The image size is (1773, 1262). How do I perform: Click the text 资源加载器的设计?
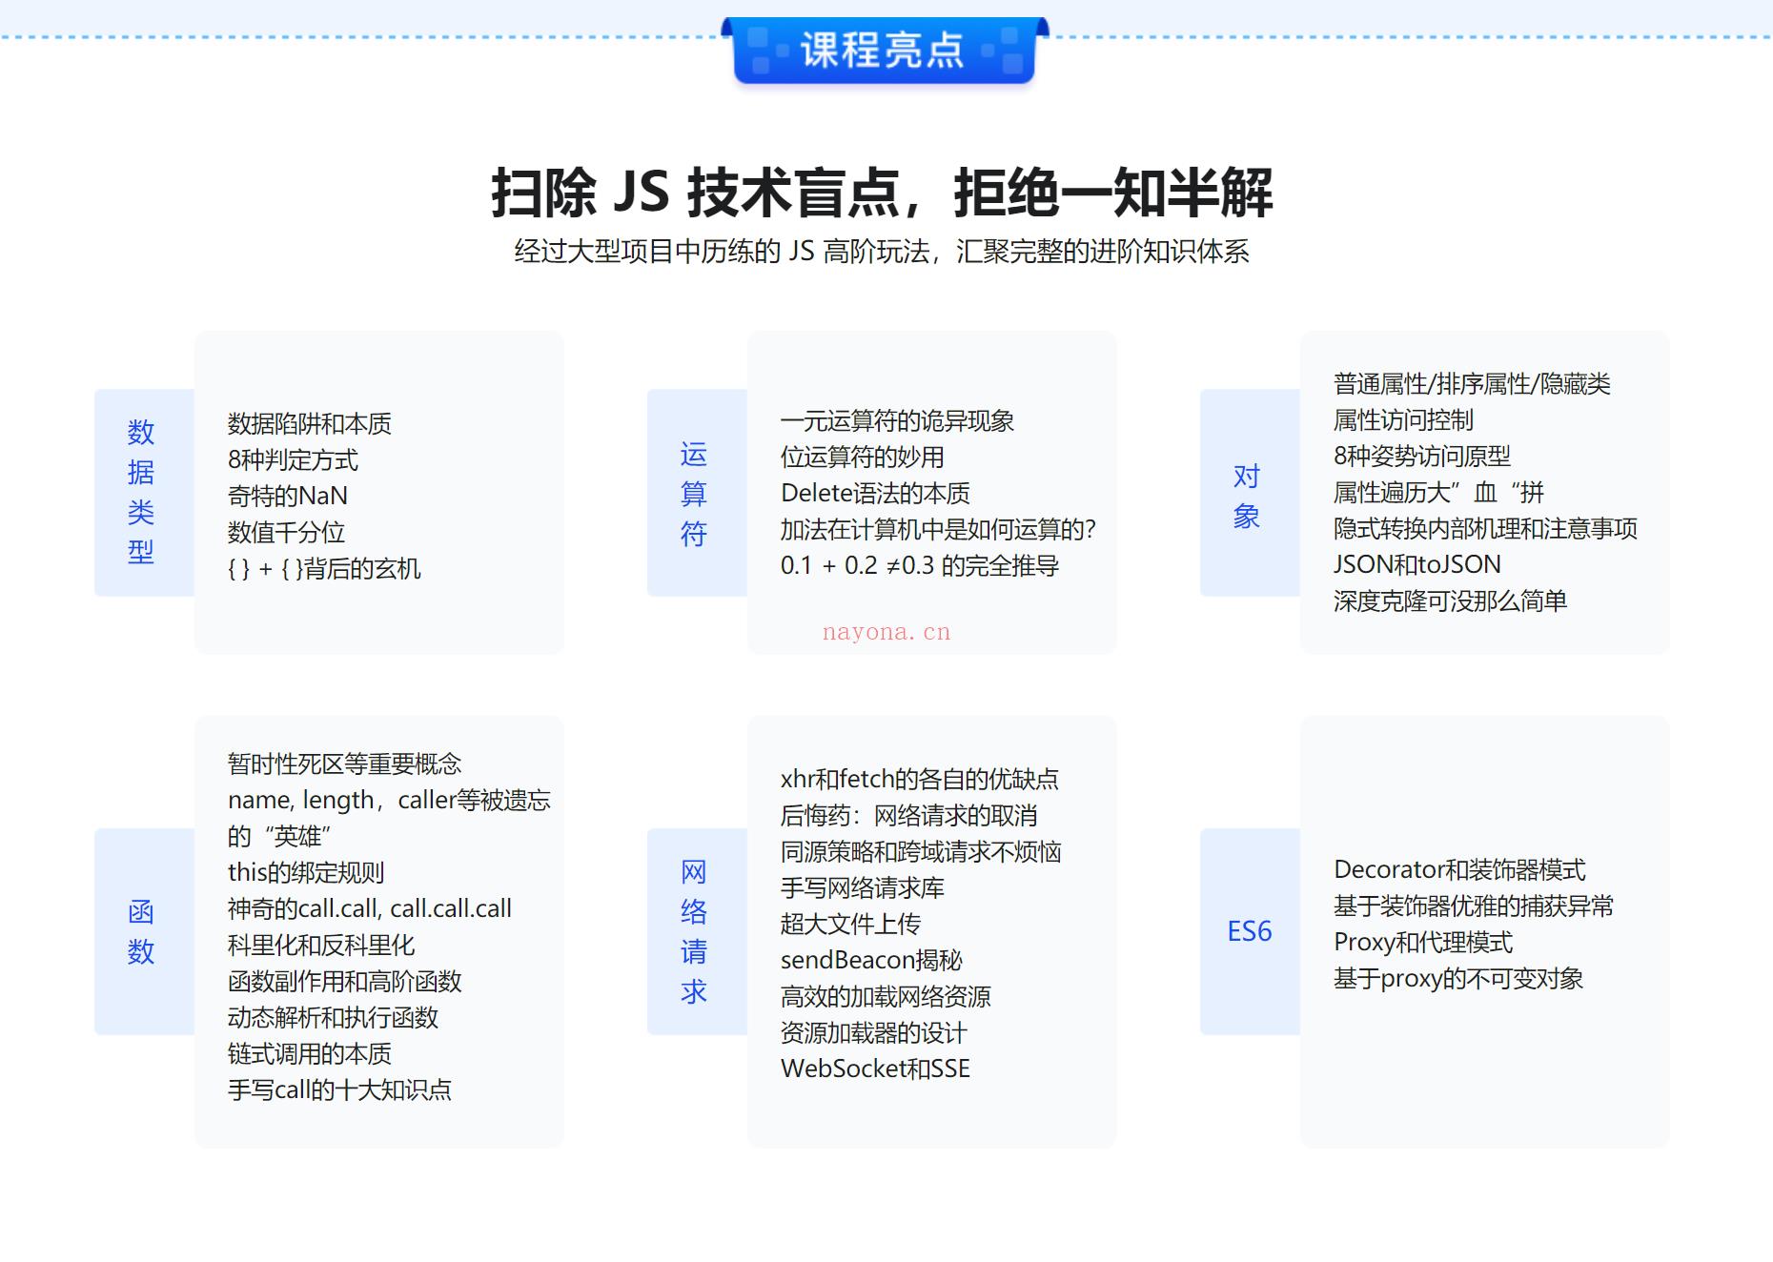coord(873,1033)
